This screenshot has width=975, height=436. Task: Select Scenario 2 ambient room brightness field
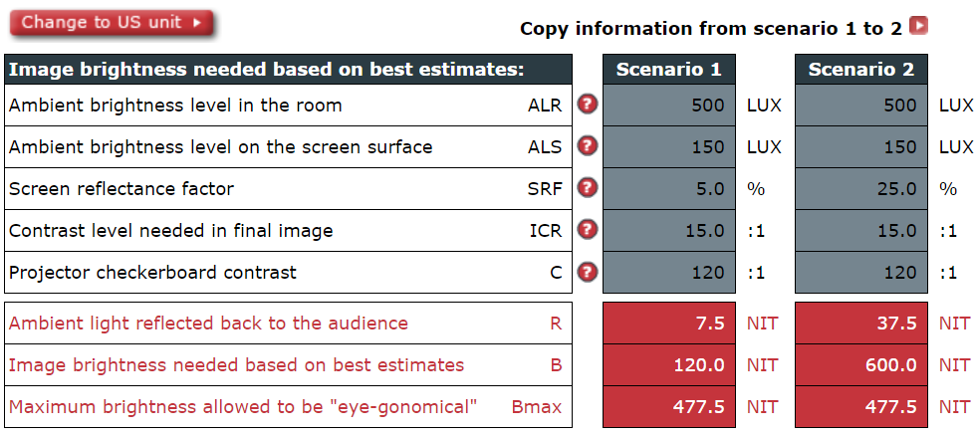(x=861, y=105)
